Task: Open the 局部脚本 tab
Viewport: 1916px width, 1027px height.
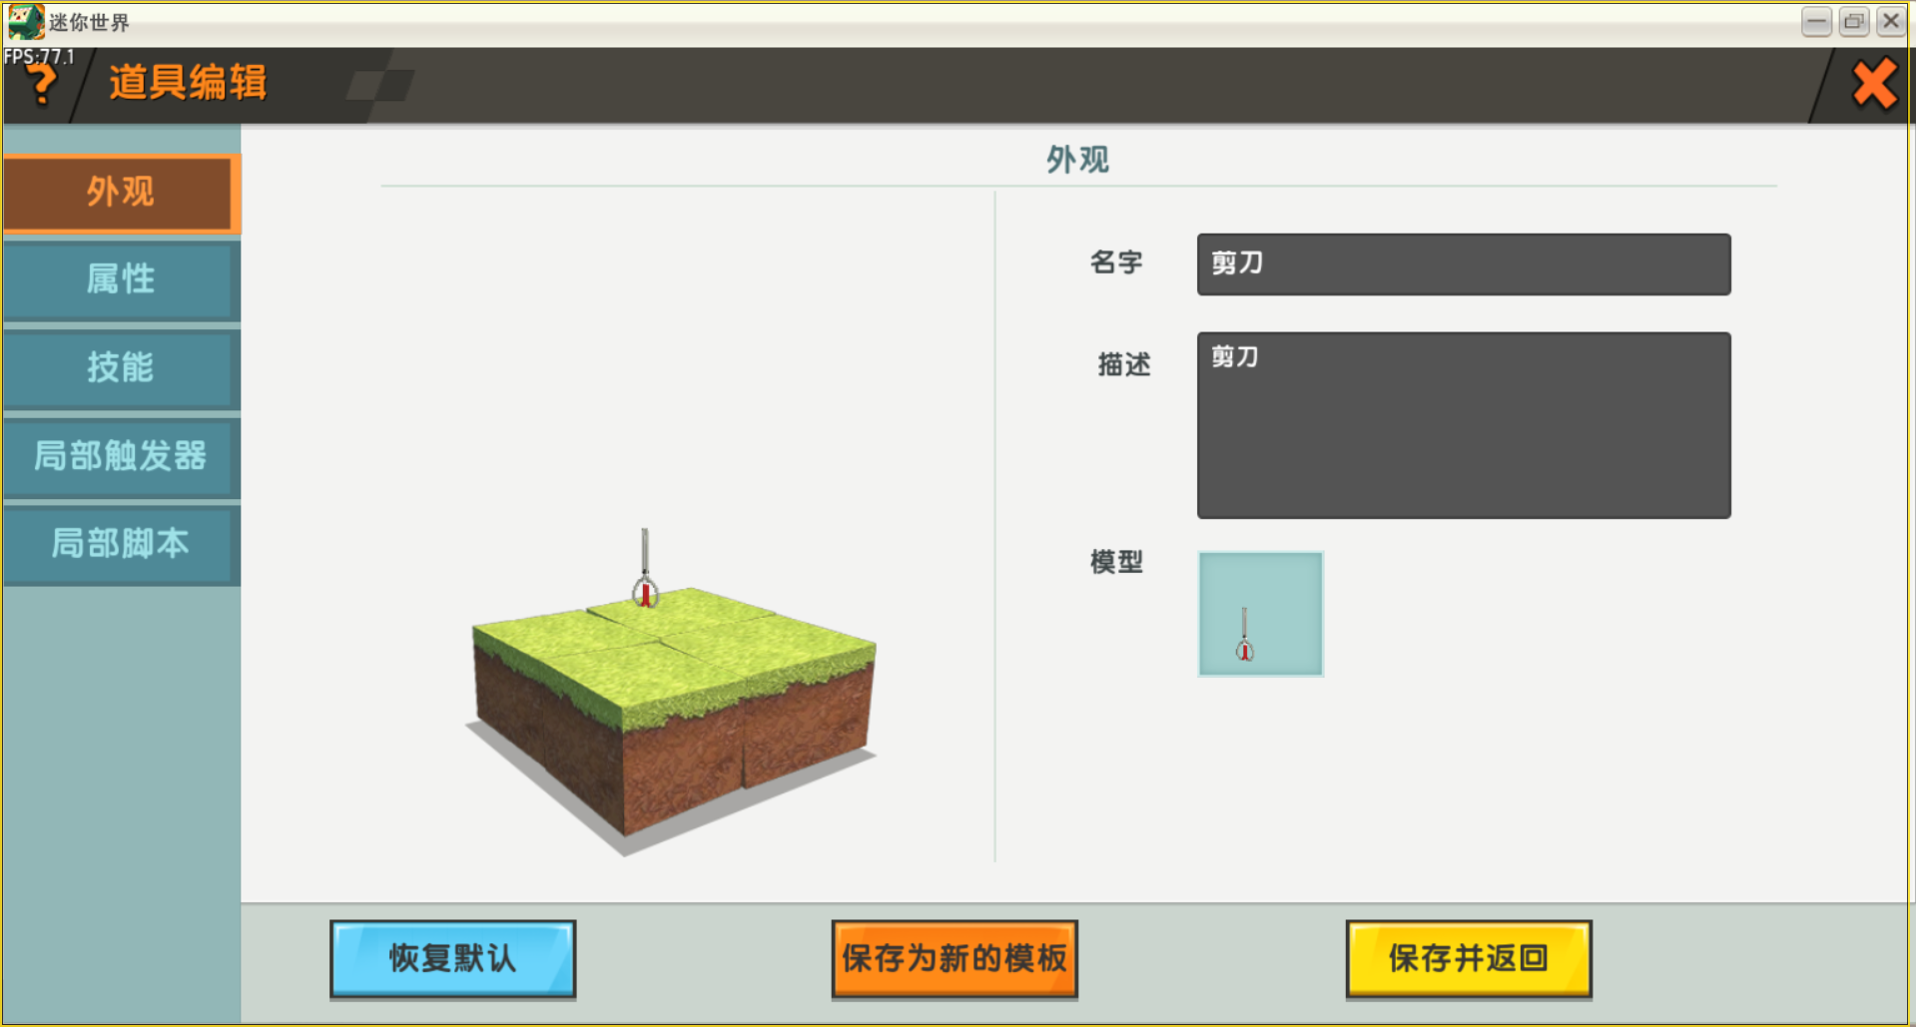Action: coord(121,544)
